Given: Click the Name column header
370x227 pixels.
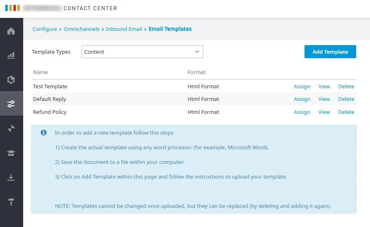Looking at the screenshot, I should pyautogui.click(x=40, y=72).
